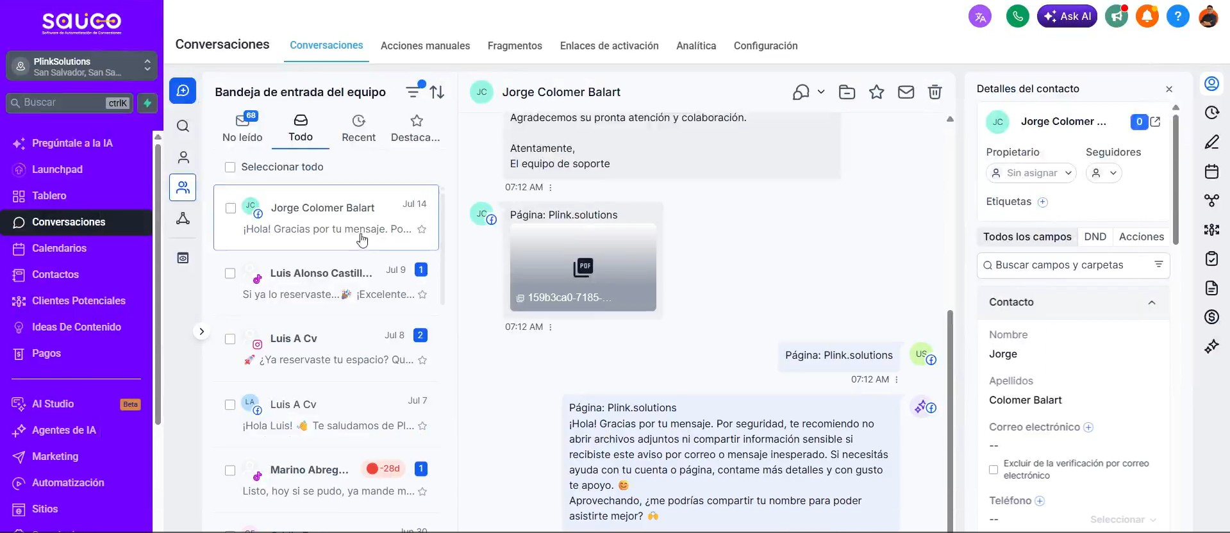Open the Teléfono Seleccionar dropdown
The width and height of the screenshot is (1230, 533).
click(x=1124, y=520)
